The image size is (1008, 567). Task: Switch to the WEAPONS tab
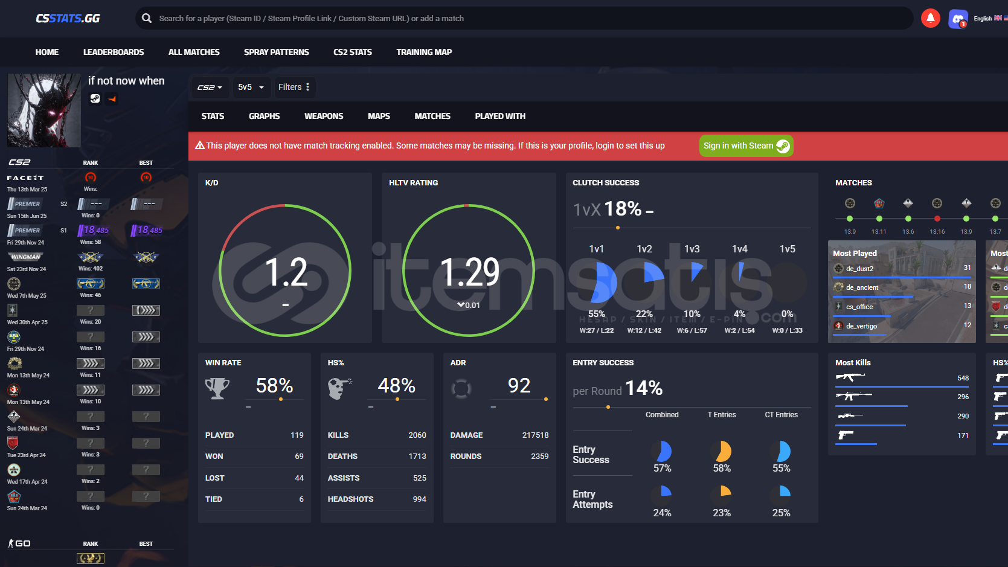click(x=324, y=116)
